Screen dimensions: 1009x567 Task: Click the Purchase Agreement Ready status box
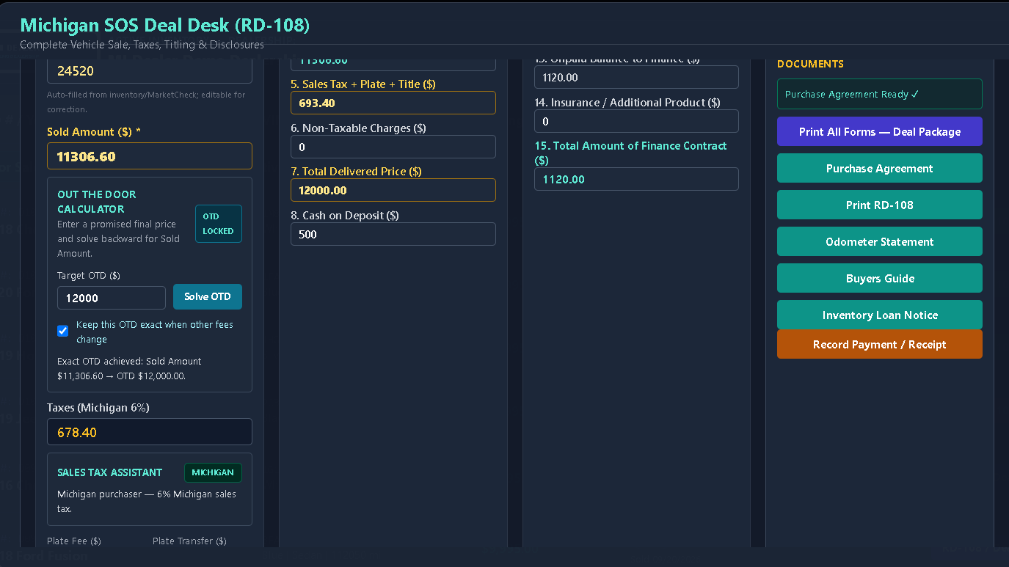[x=880, y=94]
